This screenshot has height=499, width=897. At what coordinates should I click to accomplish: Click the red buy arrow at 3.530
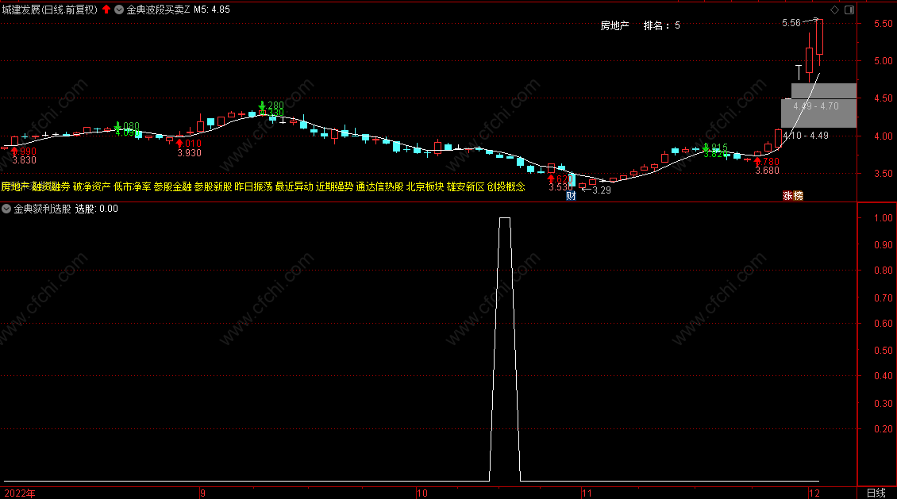point(551,179)
